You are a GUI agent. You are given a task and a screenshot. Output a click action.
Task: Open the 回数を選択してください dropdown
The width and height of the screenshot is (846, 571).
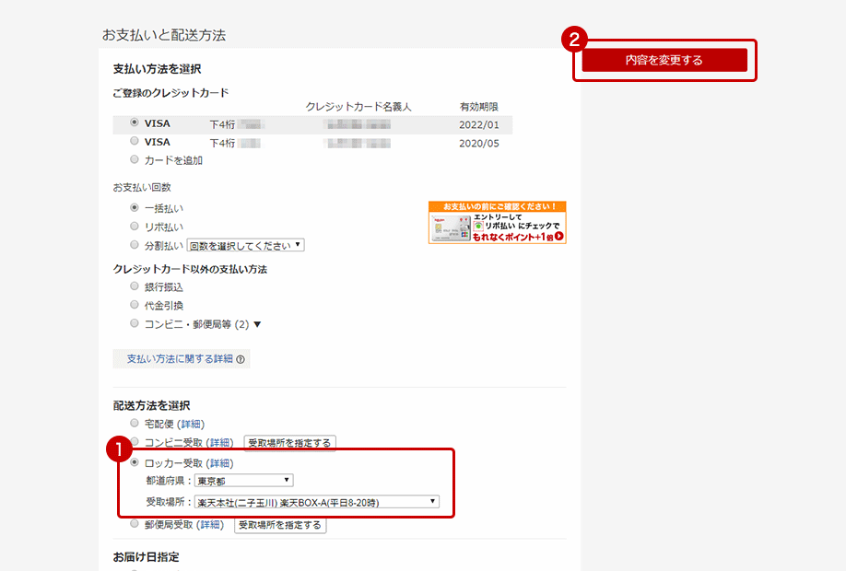point(245,246)
